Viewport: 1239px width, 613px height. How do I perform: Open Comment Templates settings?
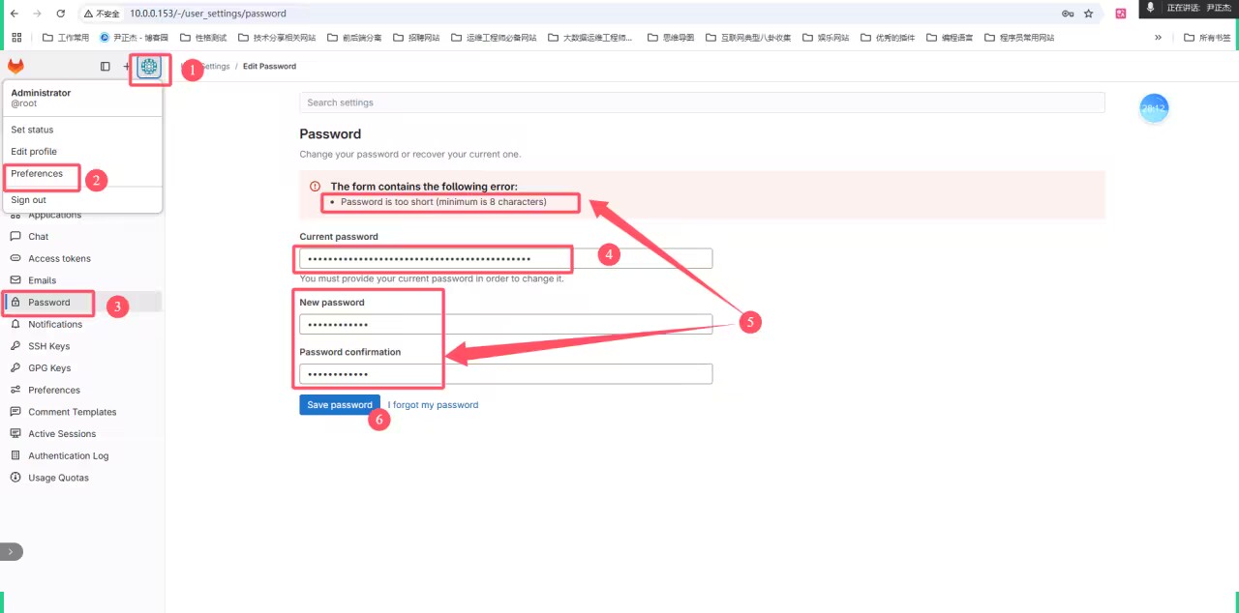click(72, 412)
